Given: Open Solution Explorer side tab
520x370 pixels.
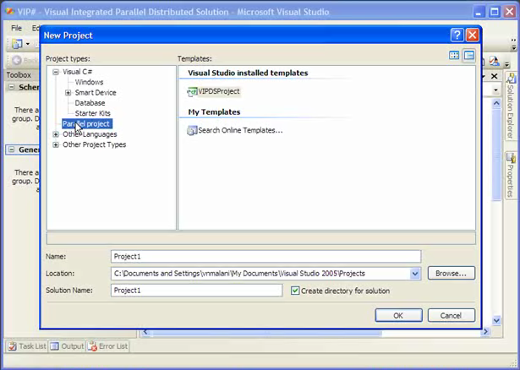Looking at the screenshot, I should [x=511, y=106].
